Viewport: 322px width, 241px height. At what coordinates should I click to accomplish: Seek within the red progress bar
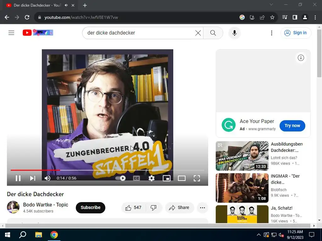(35, 170)
